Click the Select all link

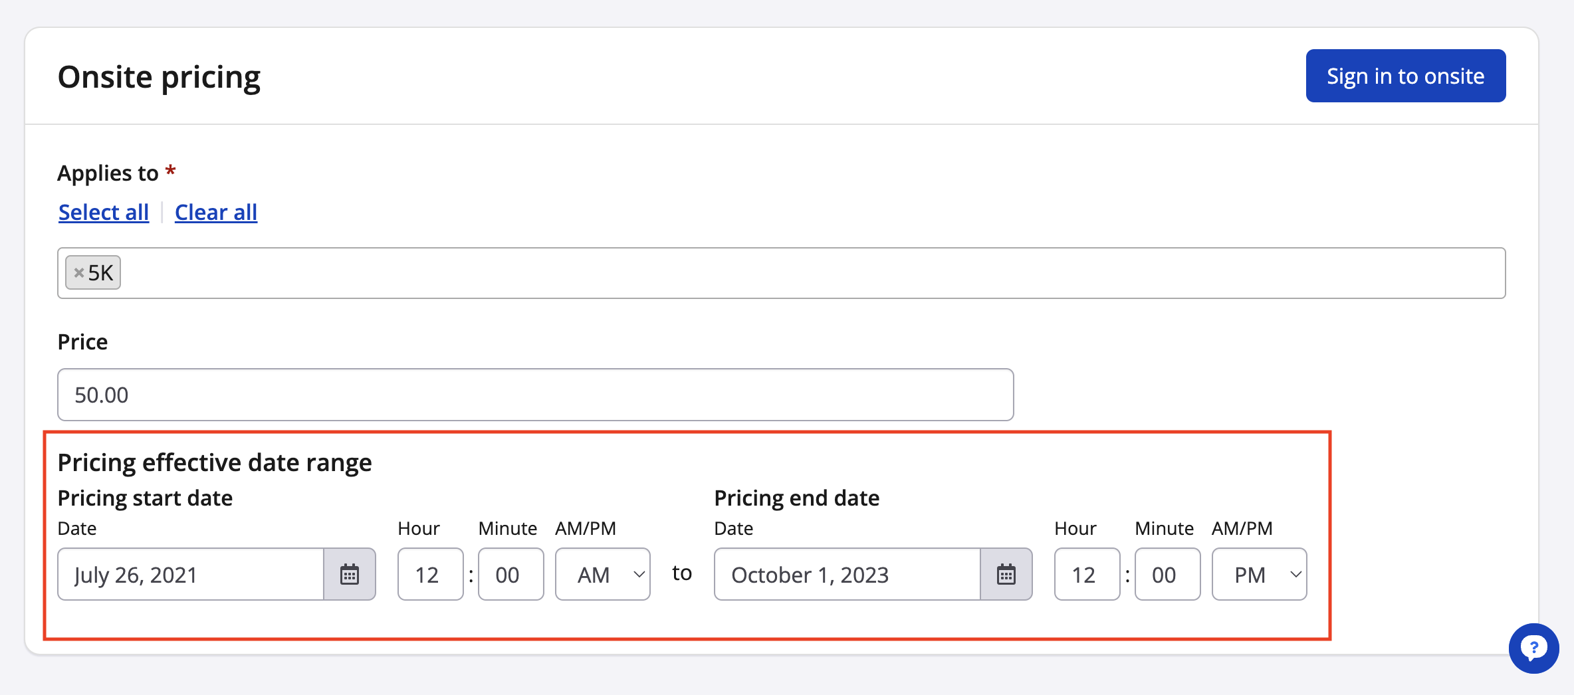[x=104, y=212]
